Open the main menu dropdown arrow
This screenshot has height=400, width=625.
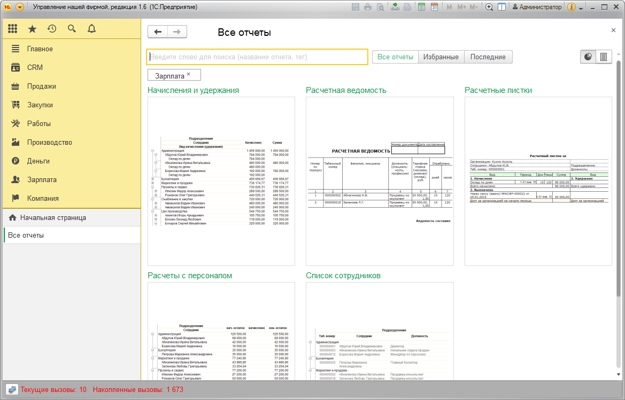20,7
